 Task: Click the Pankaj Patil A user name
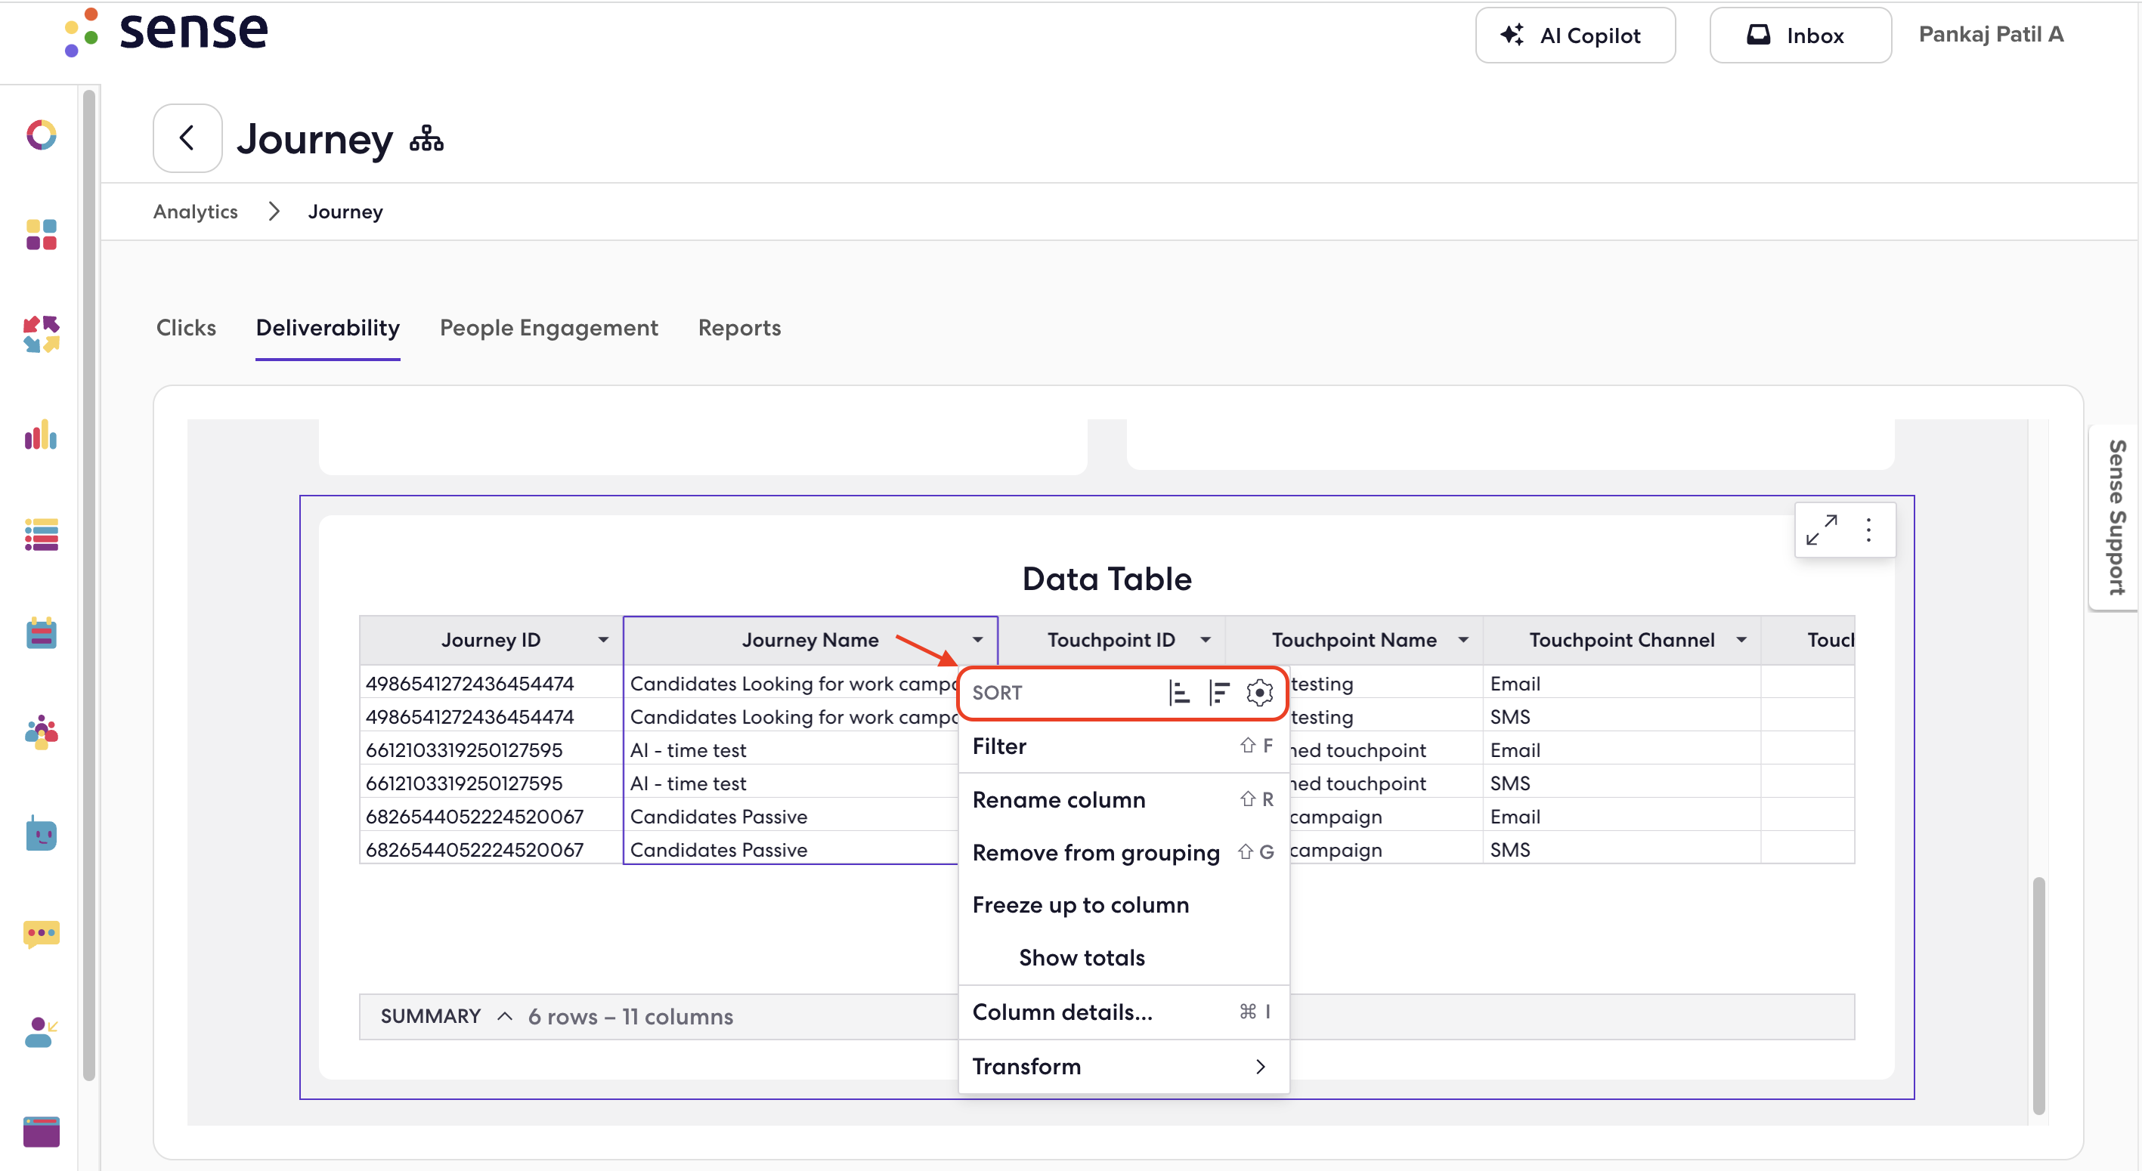[1991, 34]
